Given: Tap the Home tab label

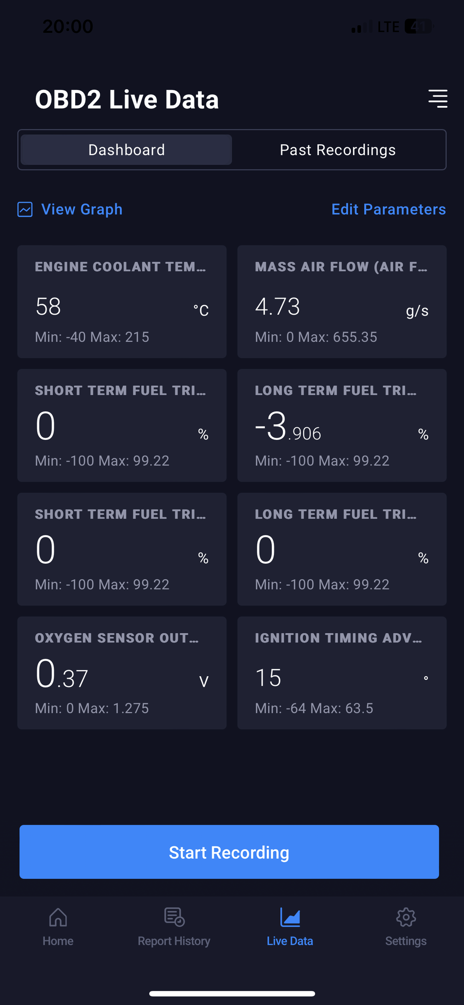Looking at the screenshot, I should pos(58,941).
